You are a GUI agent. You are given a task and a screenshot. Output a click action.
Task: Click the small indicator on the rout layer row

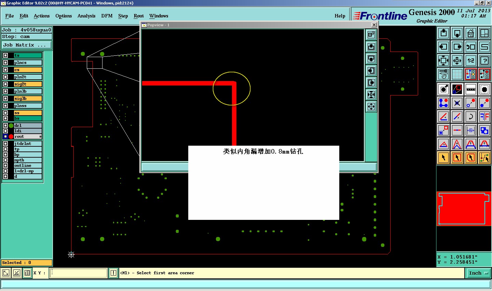coord(40,137)
